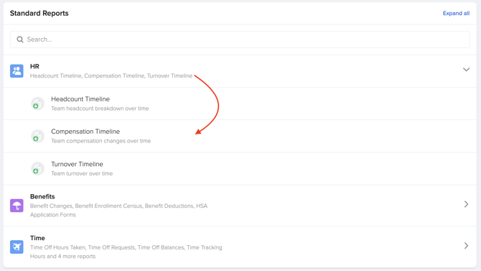Viewport: 481px width, 271px height.
Task: Click the Benefit Changes summary text
Action: coord(118,210)
